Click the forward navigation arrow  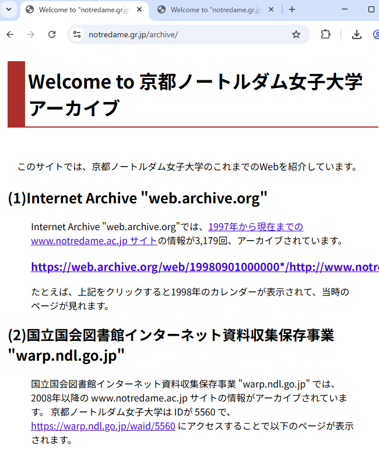pyautogui.click(x=31, y=34)
